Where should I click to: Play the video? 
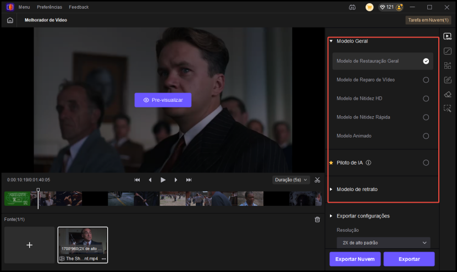163,180
